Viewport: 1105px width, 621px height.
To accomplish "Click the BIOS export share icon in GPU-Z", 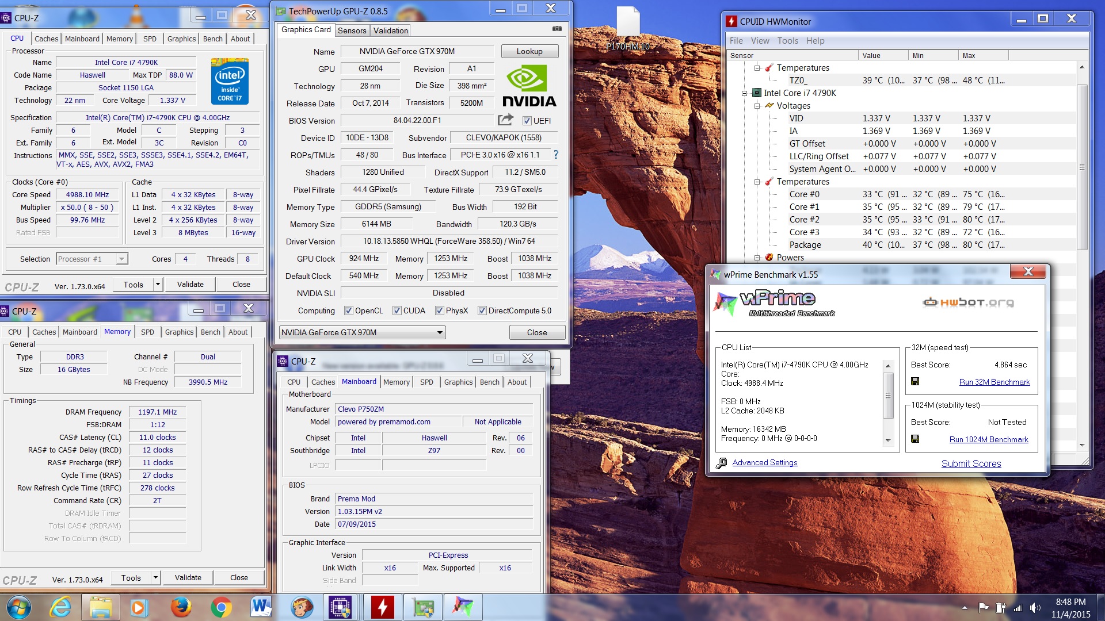I will 505,120.
